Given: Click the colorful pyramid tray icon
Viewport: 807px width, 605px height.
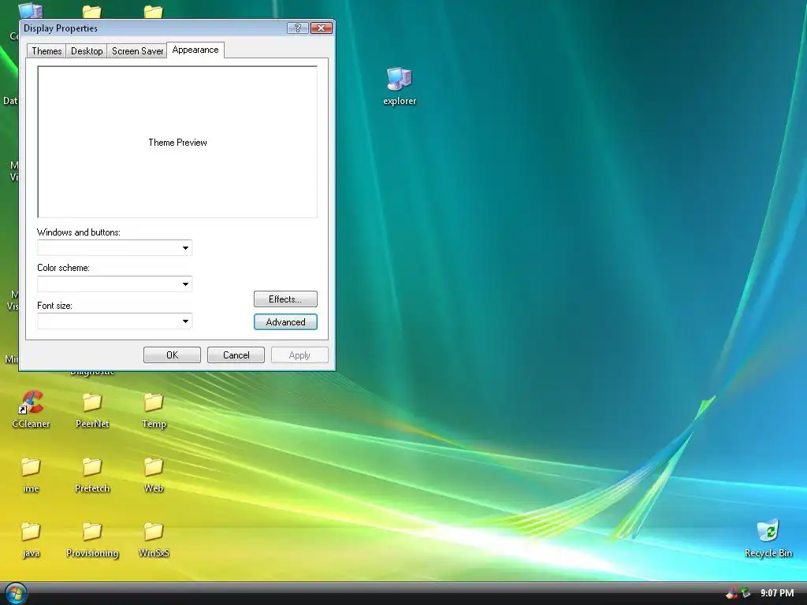Looking at the screenshot, I should click(731, 593).
